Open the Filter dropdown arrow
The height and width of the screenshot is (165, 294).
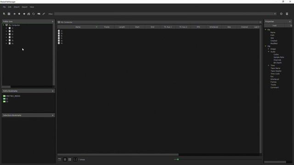[x=275, y=14]
